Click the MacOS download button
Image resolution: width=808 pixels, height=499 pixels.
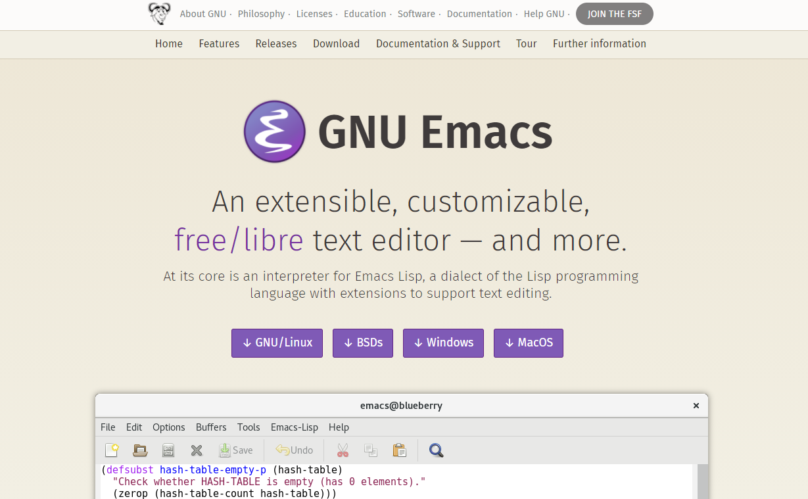[529, 343]
